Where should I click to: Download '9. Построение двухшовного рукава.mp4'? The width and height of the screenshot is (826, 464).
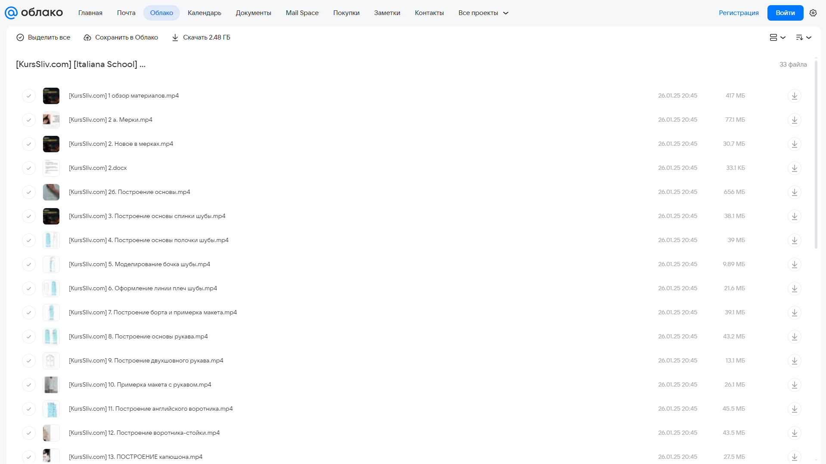(794, 361)
